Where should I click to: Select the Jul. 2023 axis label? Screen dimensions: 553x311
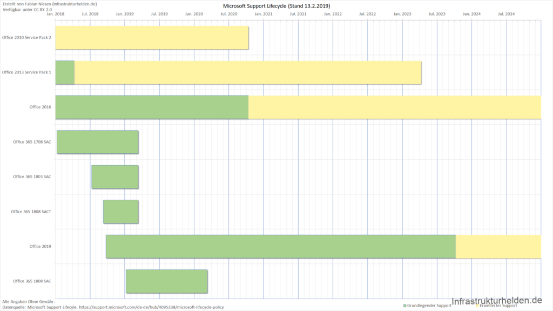click(437, 14)
